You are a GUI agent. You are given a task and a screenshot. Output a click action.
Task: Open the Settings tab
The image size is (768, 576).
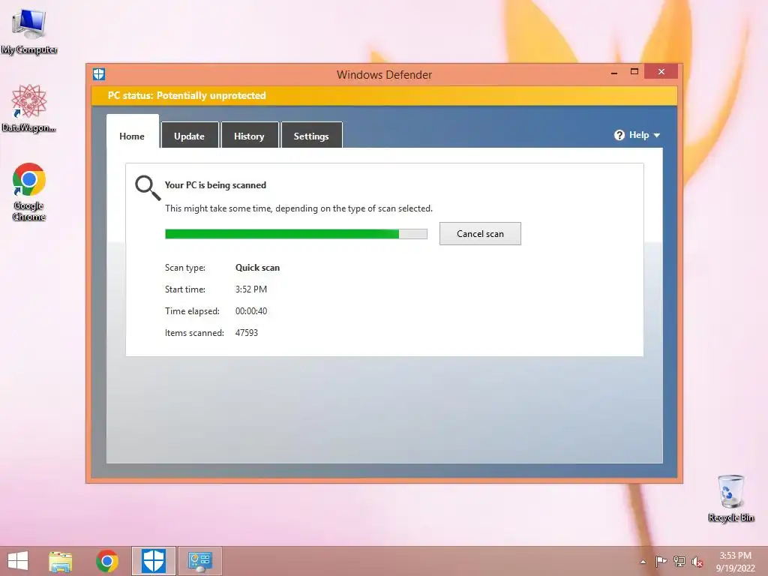(x=311, y=136)
